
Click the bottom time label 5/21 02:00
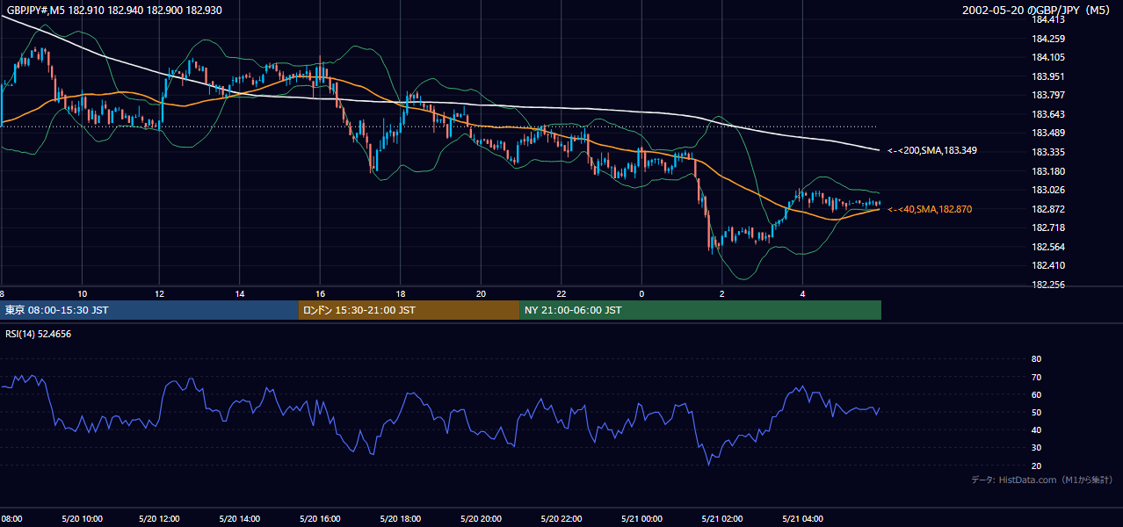(721, 519)
